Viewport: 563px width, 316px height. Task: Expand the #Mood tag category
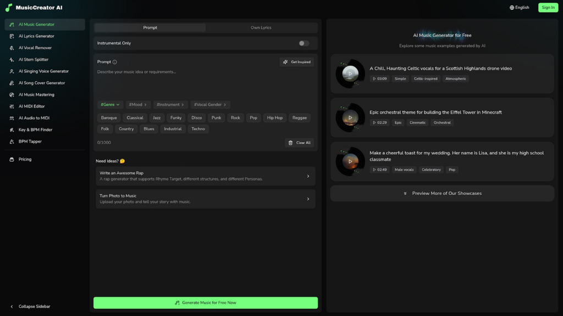point(138,105)
